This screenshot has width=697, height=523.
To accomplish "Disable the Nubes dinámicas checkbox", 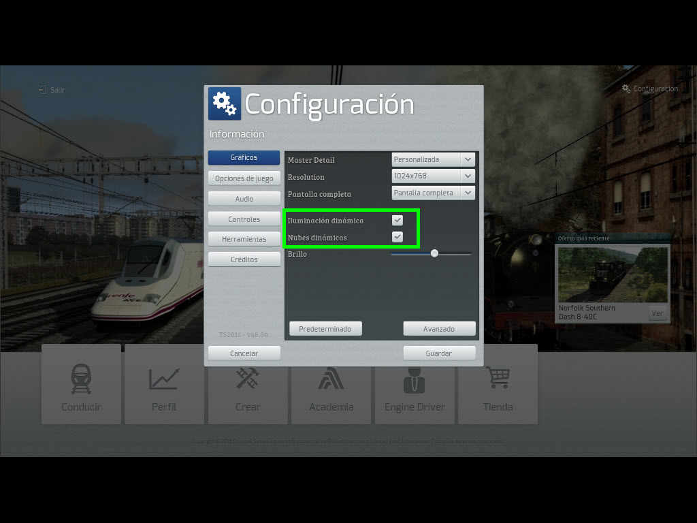I will pyautogui.click(x=398, y=237).
